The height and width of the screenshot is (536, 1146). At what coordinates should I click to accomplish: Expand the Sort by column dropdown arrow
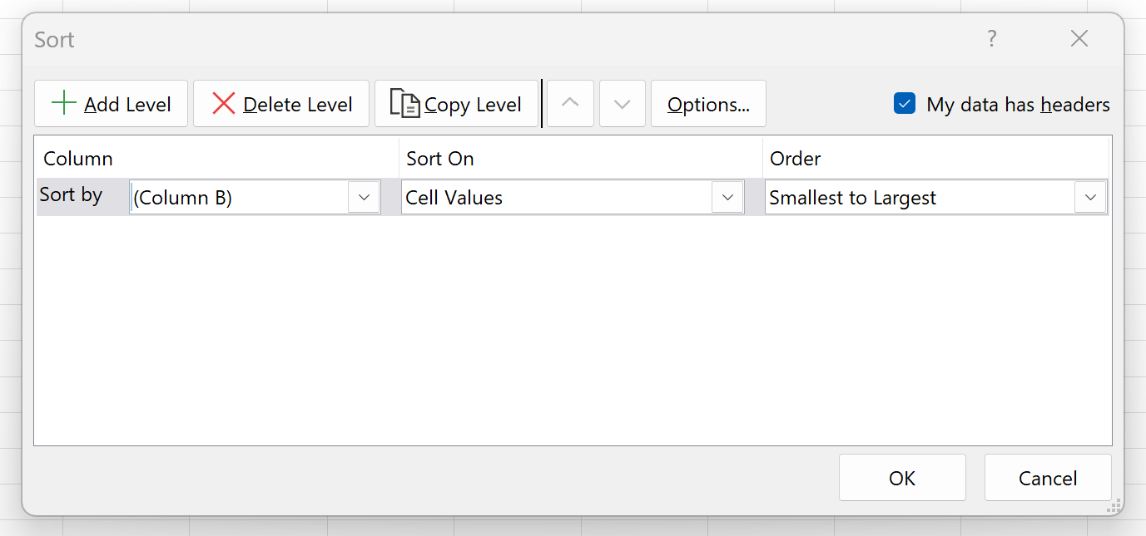click(x=364, y=198)
